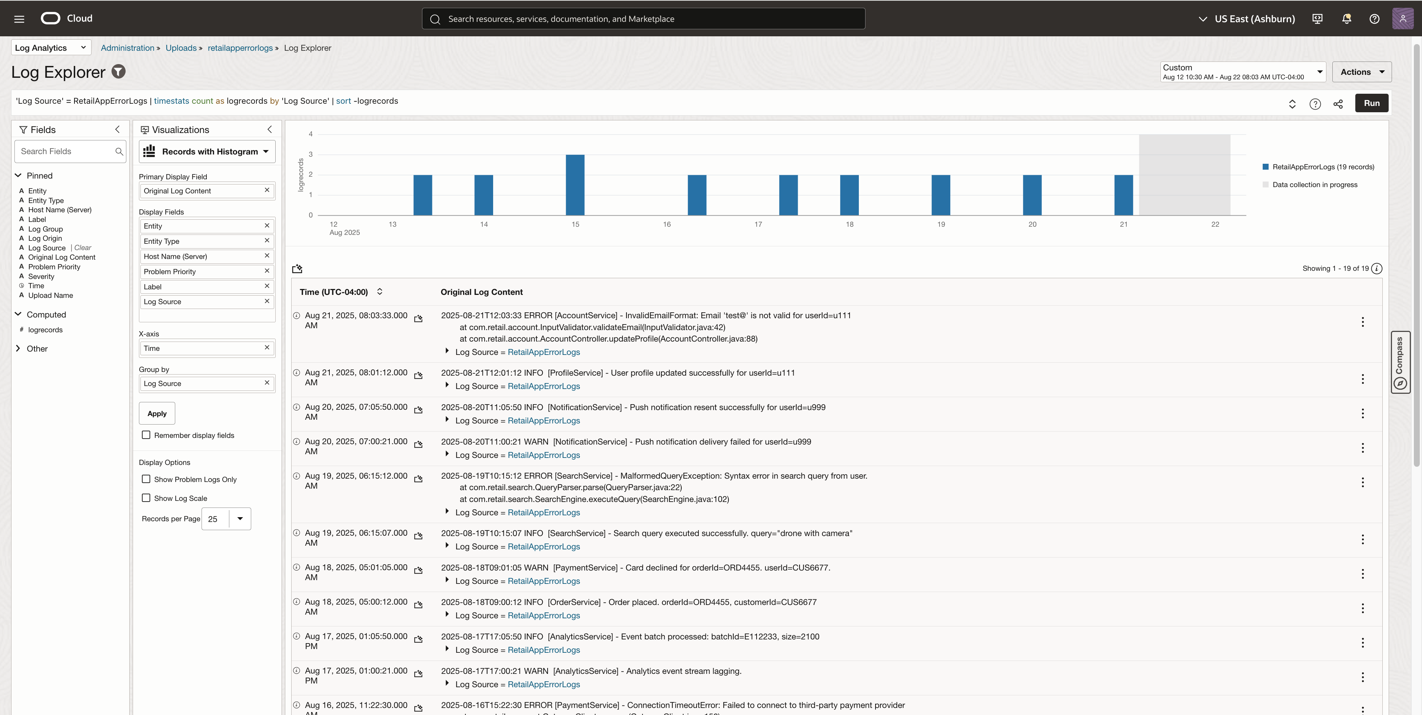Click the notifications bell icon

point(1346,19)
